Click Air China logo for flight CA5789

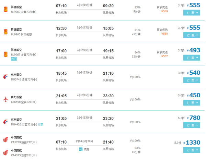(x=5, y=140)
